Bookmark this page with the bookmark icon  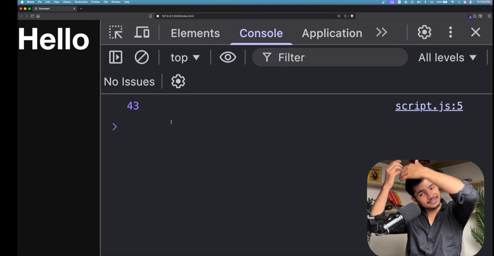tap(150, 16)
